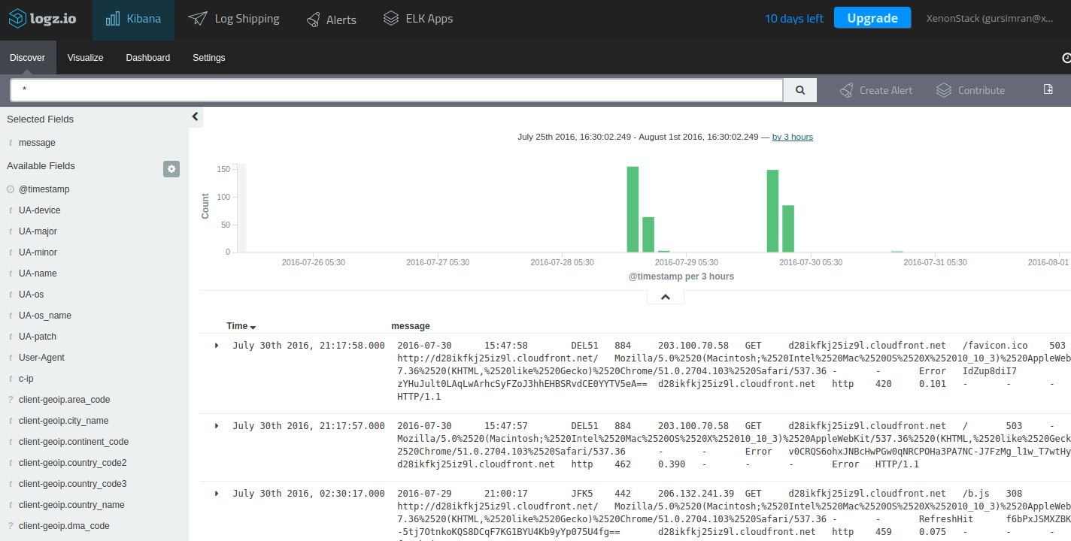Expand the 02:30:17.000 log entry row

[x=217, y=494]
